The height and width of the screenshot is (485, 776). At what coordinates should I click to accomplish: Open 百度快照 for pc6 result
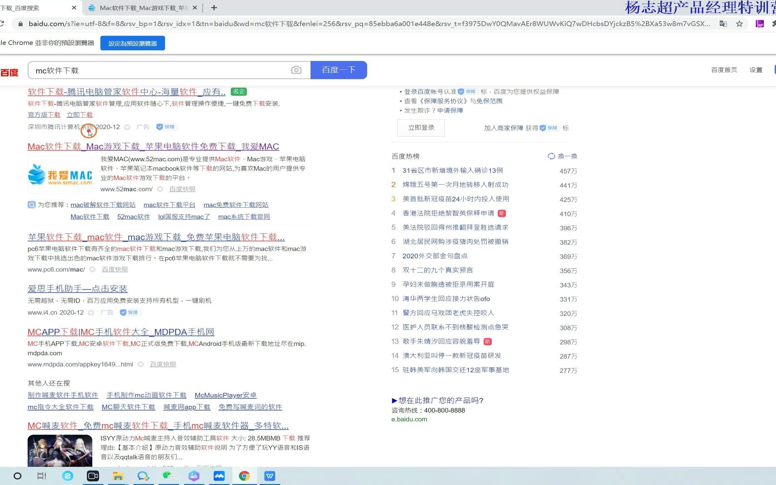tap(115, 269)
